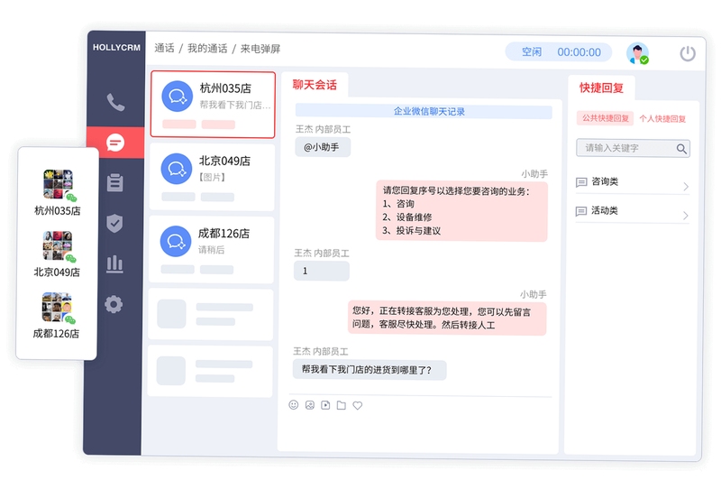Attach an image with the picture icon

click(309, 405)
